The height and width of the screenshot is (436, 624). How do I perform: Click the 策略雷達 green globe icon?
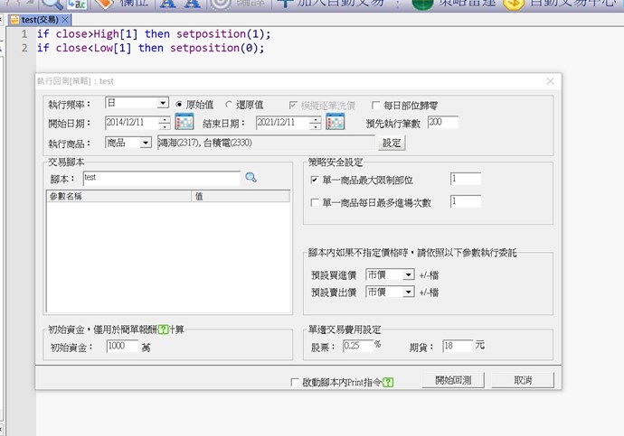coord(421,5)
